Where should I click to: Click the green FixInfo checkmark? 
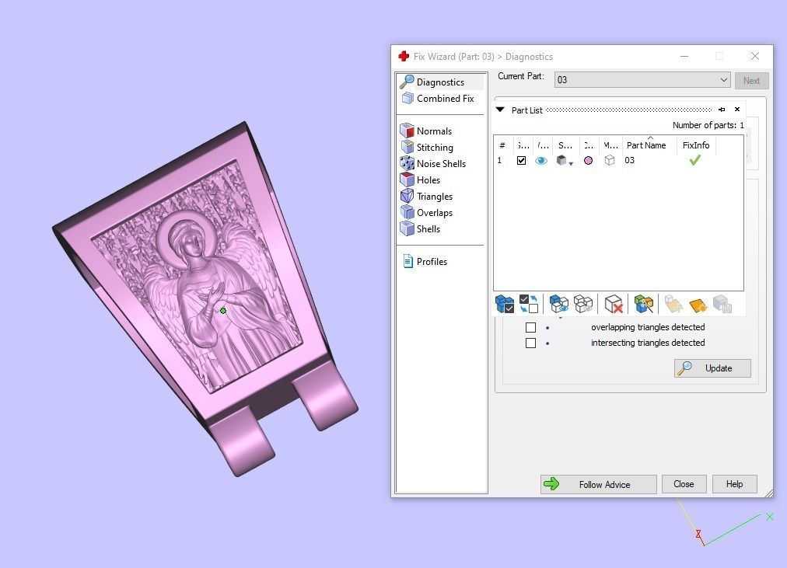point(694,160)
